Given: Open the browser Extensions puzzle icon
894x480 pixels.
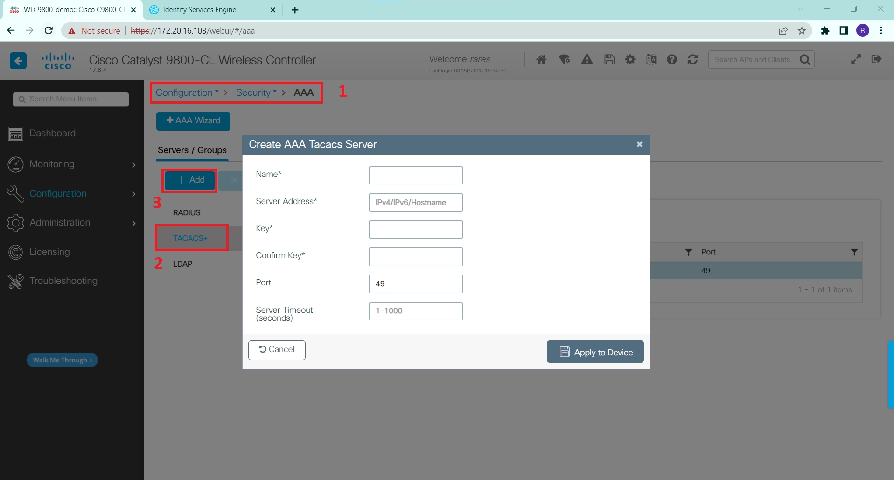Looking at the screenshot, I should (x=825, y=31).
